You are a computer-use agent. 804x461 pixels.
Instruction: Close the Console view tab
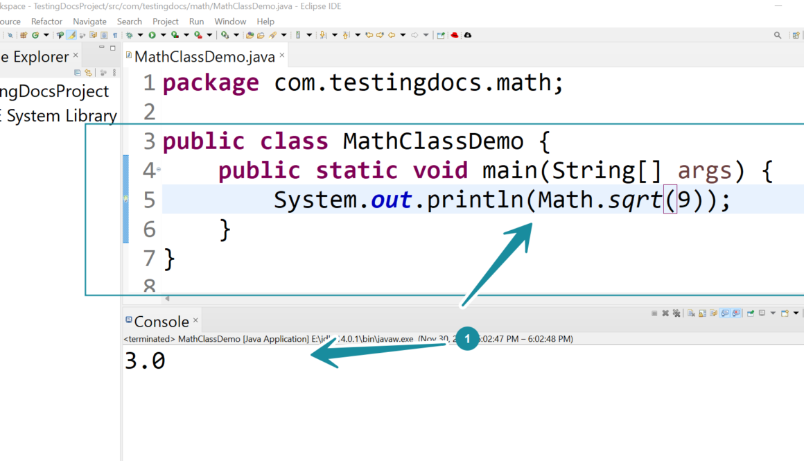[195, 320]
